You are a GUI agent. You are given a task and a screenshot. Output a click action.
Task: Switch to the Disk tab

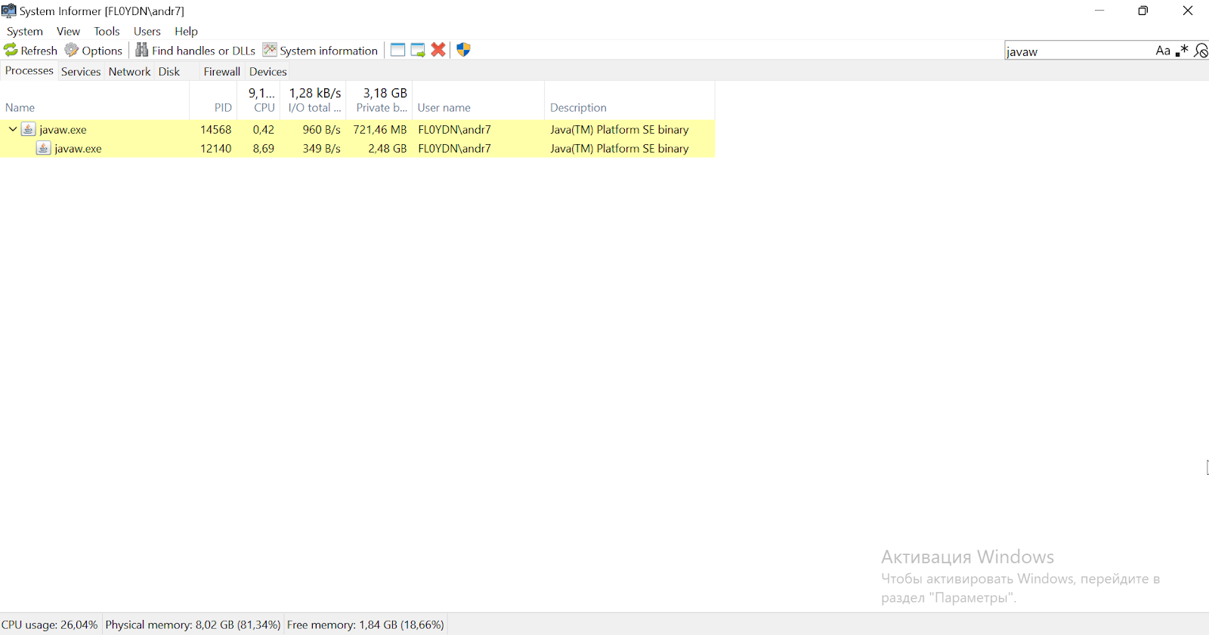[169, 72]
